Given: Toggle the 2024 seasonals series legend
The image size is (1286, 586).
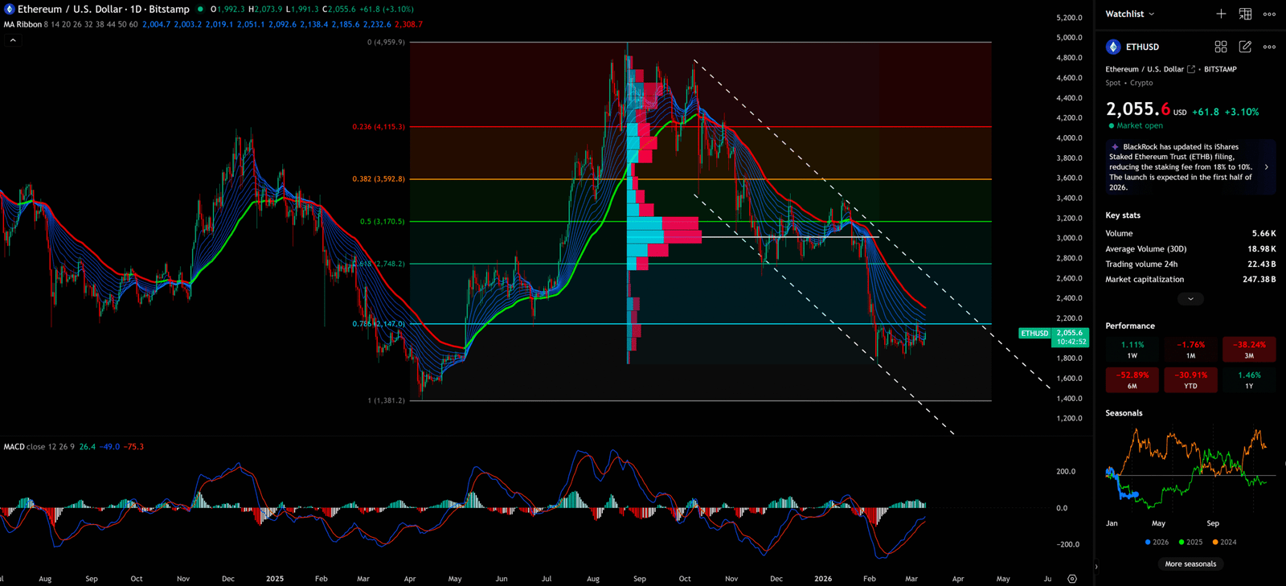Looking at the screenshot, I should point(1224,543).
